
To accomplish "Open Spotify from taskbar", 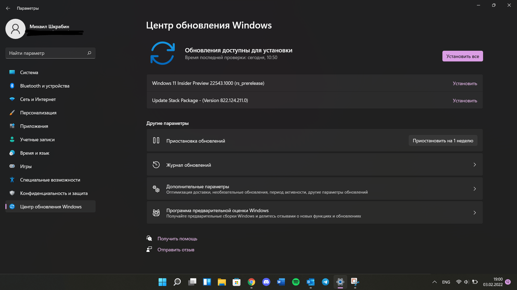I will pyautogui.click(x=296, y=282).
